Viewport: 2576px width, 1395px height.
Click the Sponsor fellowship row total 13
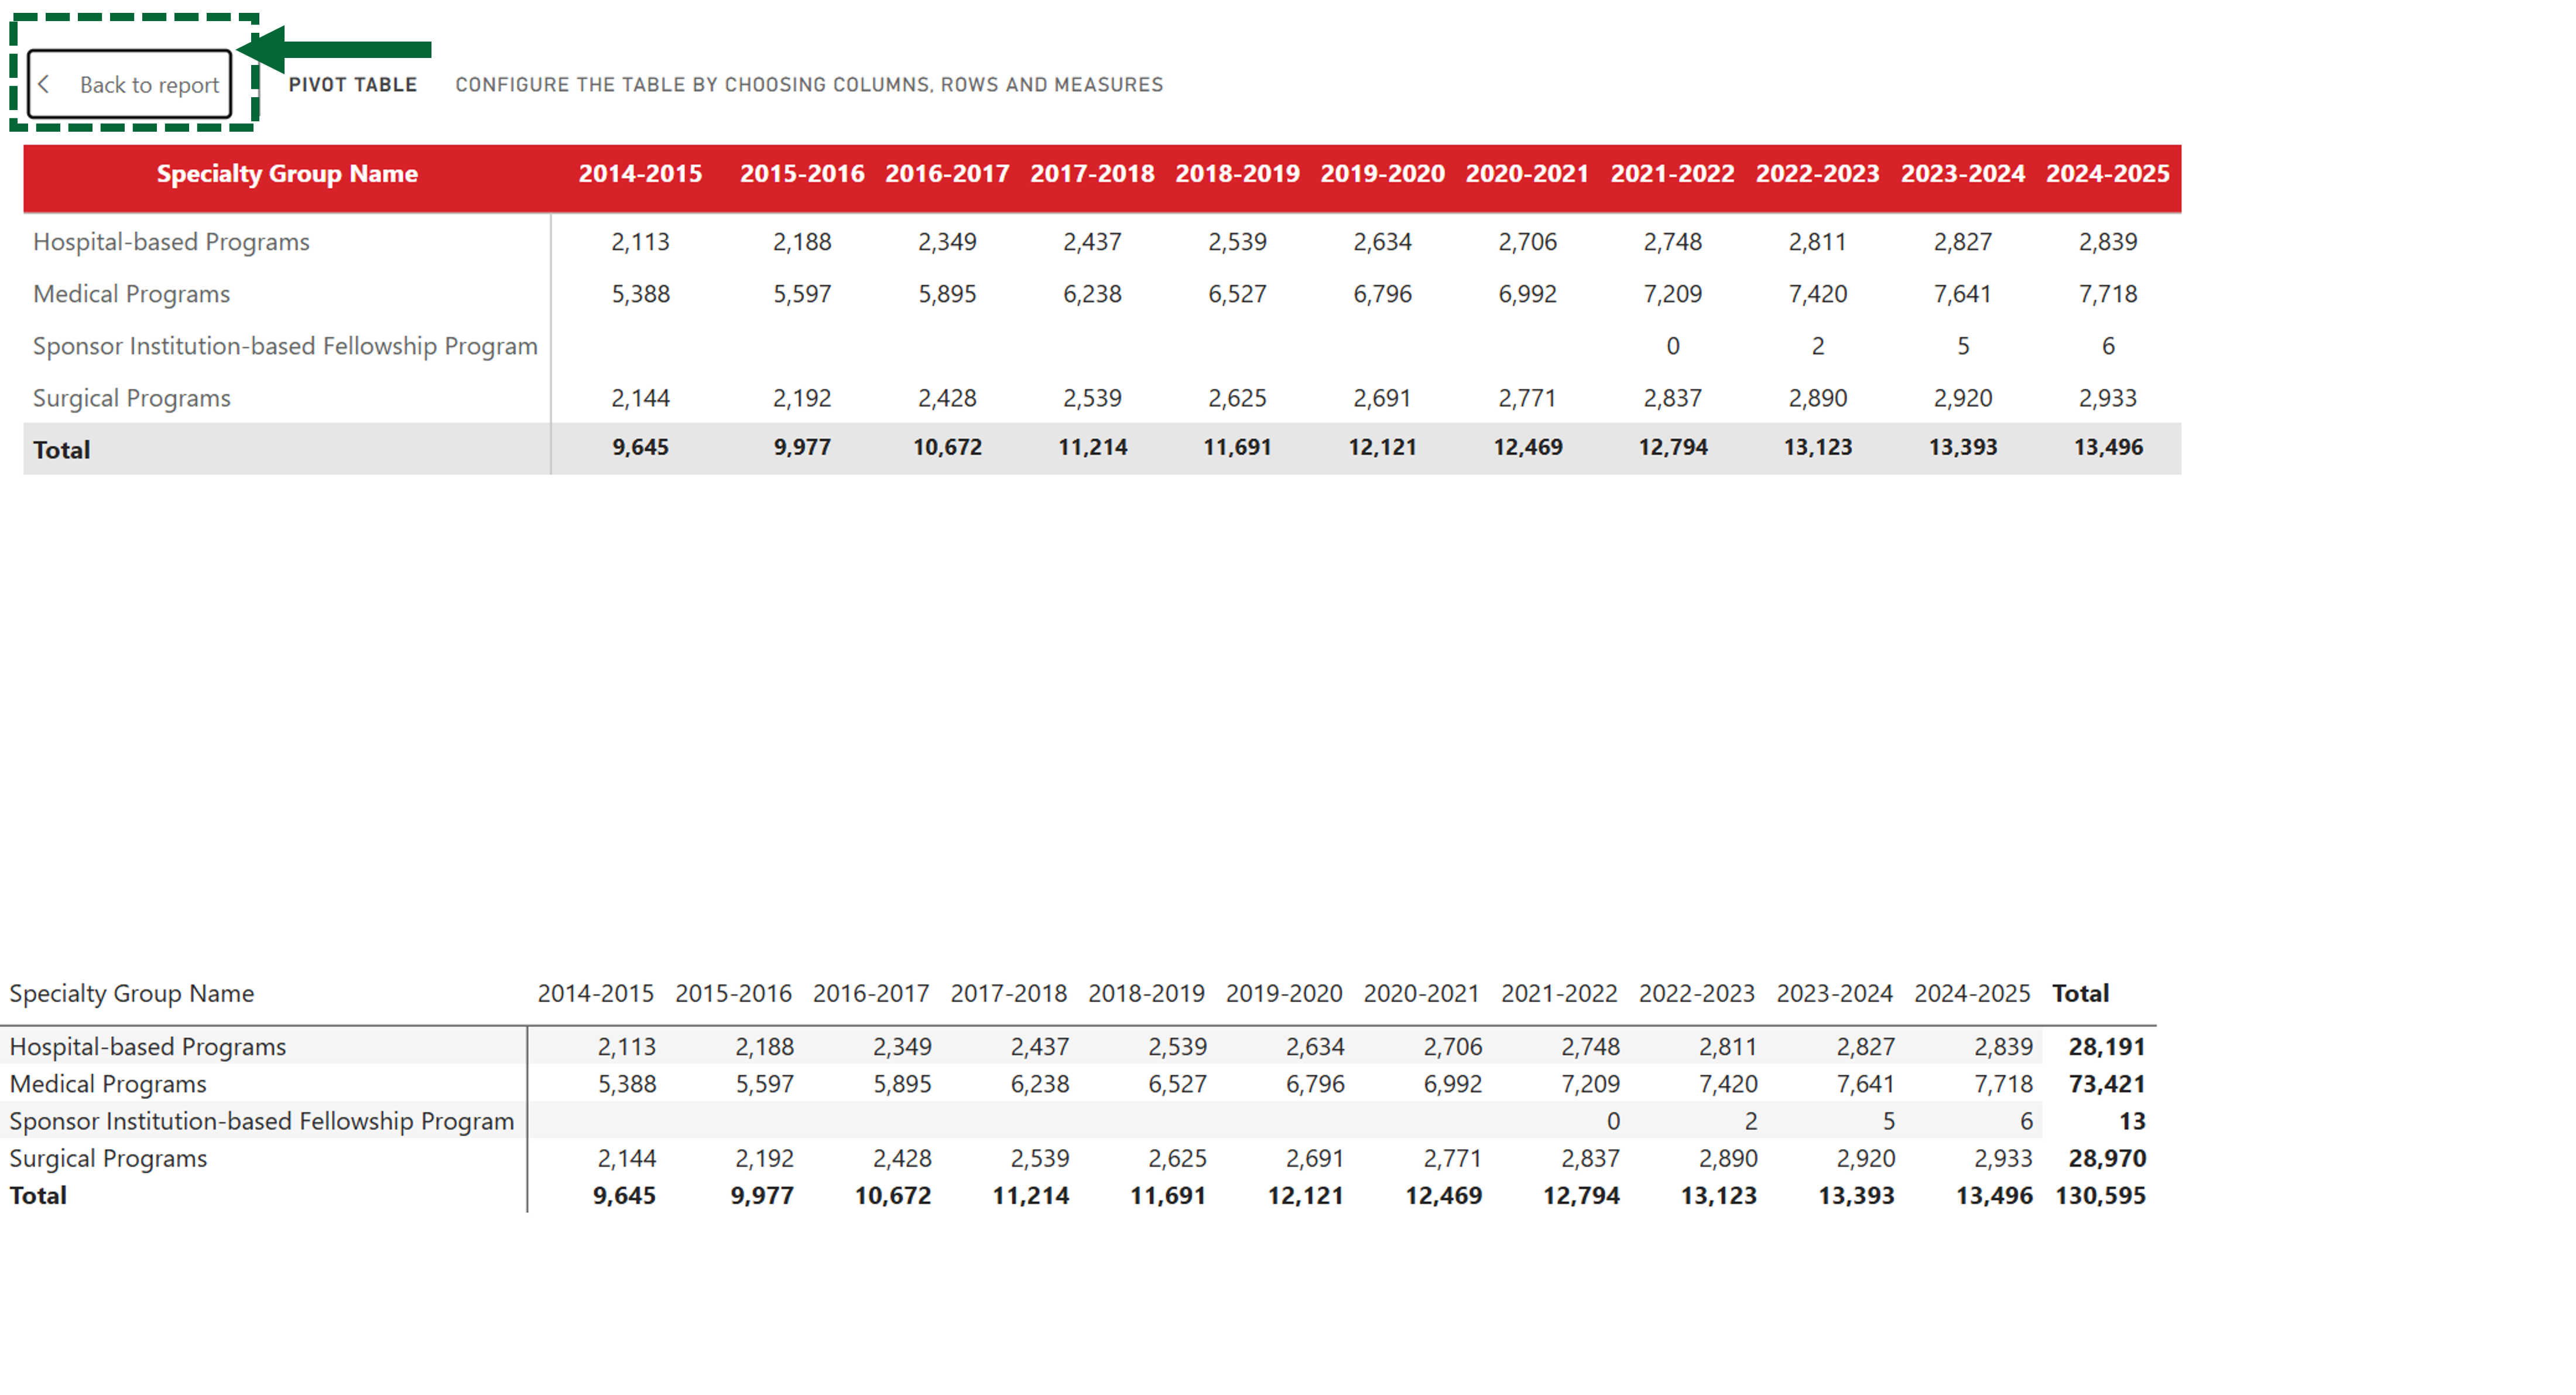pyautogui.click(x=2132, y=1121)
